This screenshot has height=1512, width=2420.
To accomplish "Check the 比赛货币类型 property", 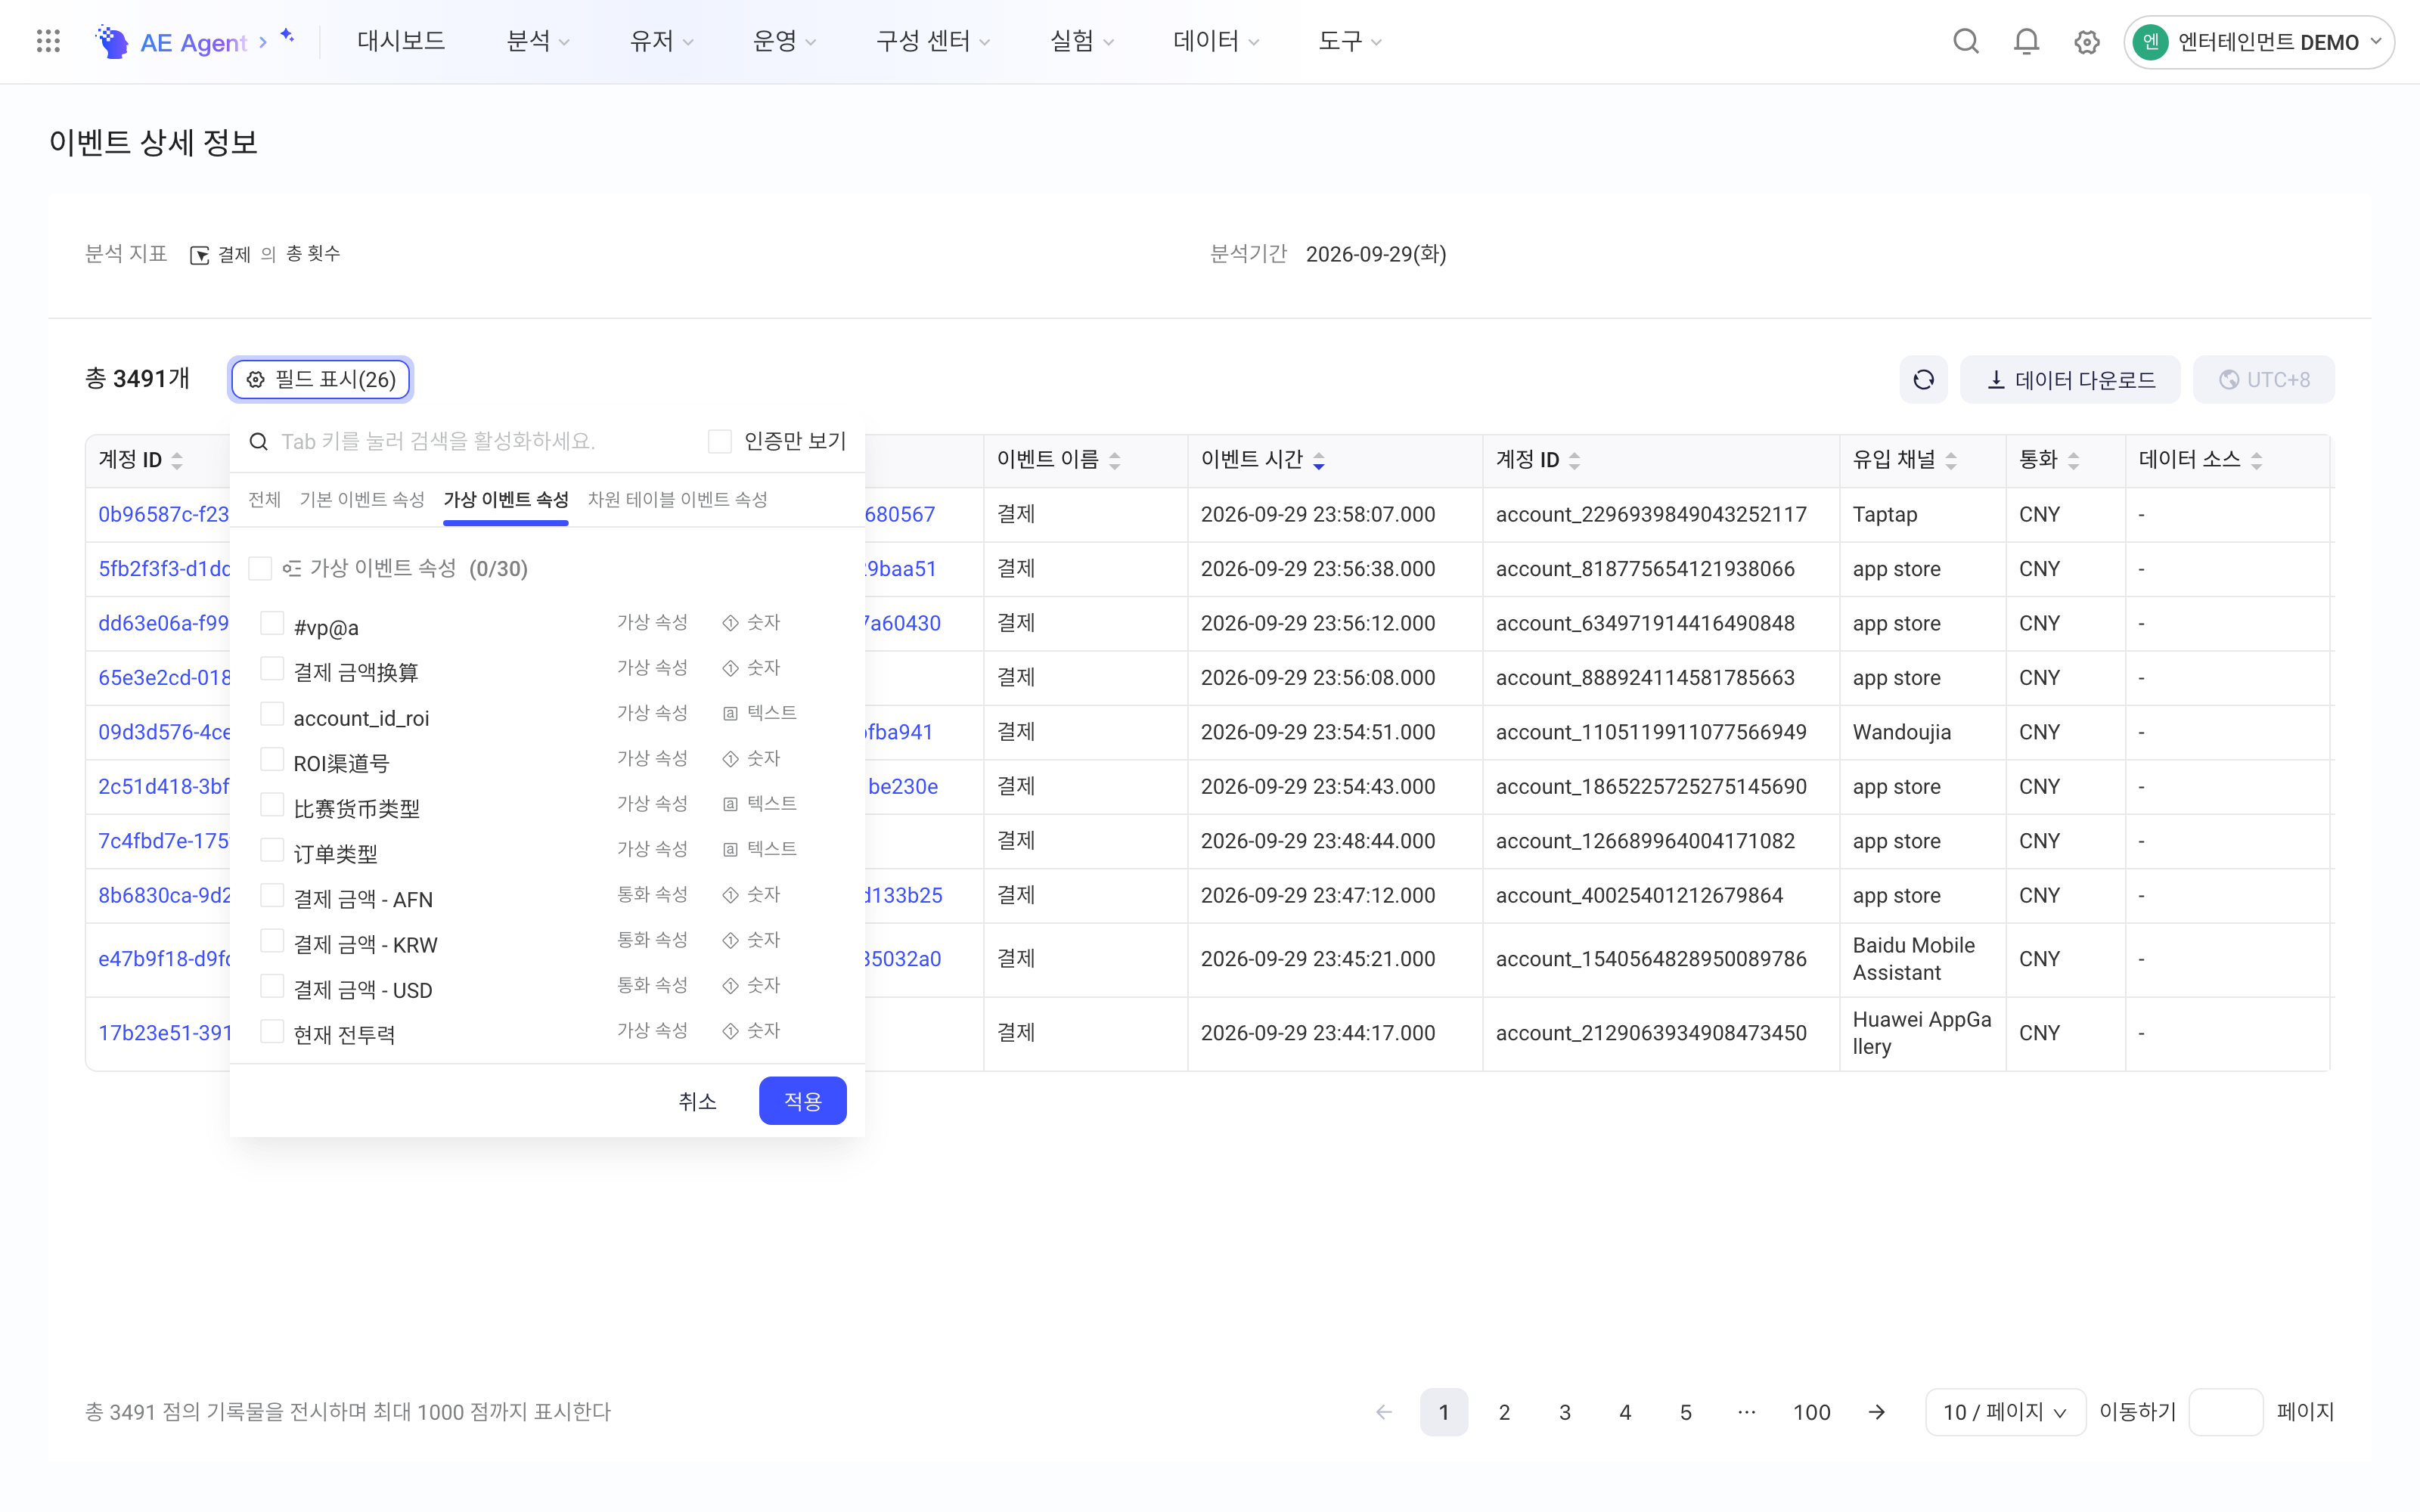I will pos(272,804).
